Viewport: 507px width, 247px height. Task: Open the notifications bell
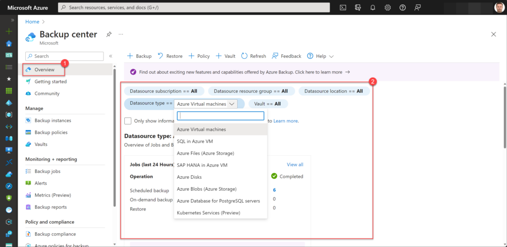click(x=372, y=8)
